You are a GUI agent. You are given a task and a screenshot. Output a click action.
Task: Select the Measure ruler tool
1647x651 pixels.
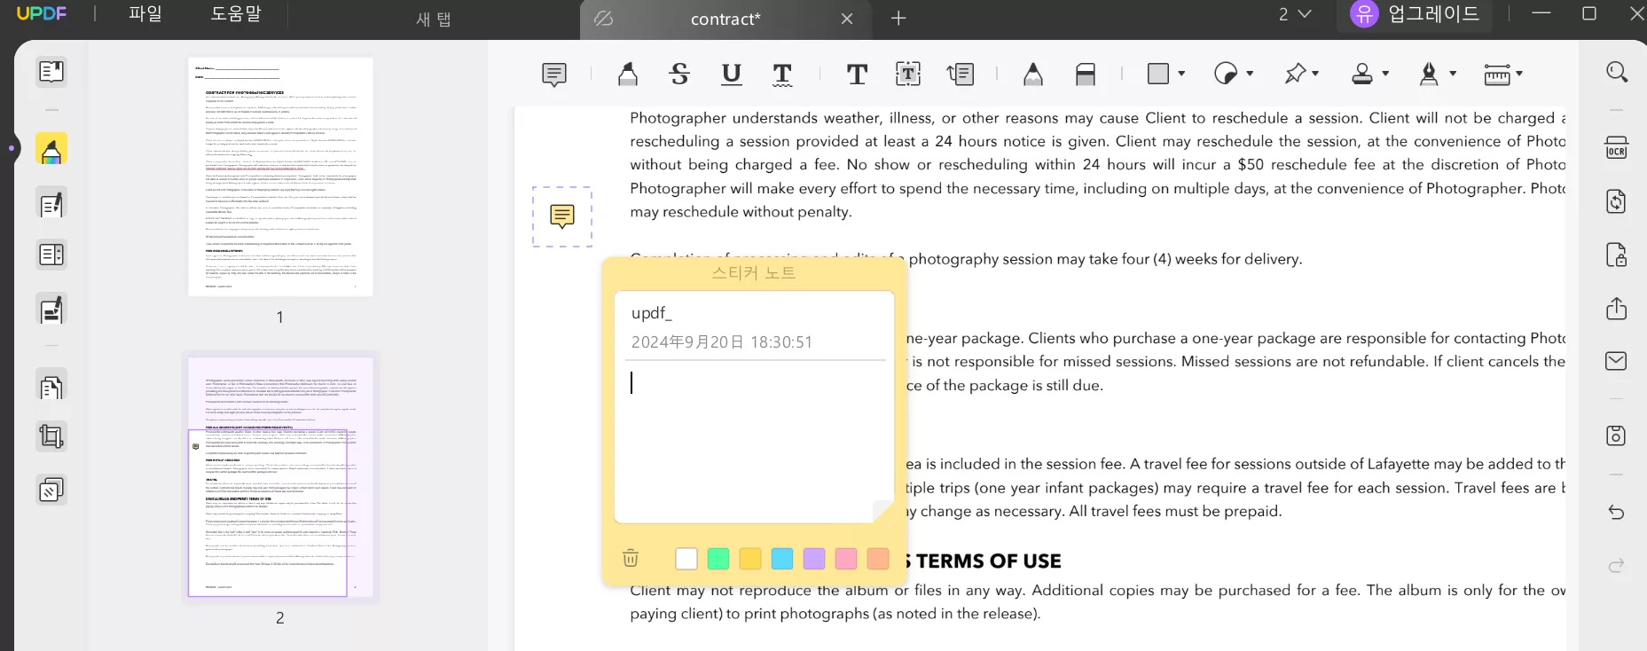(x=1497, y=75)
